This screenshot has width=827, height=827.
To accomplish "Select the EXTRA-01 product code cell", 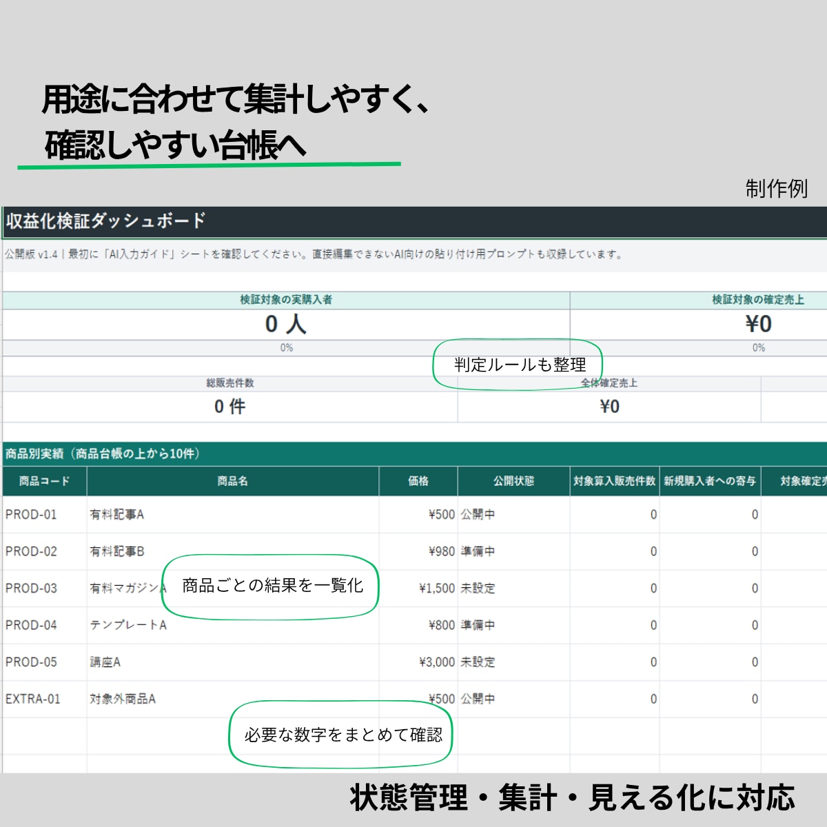I will [x=45, y=699].
